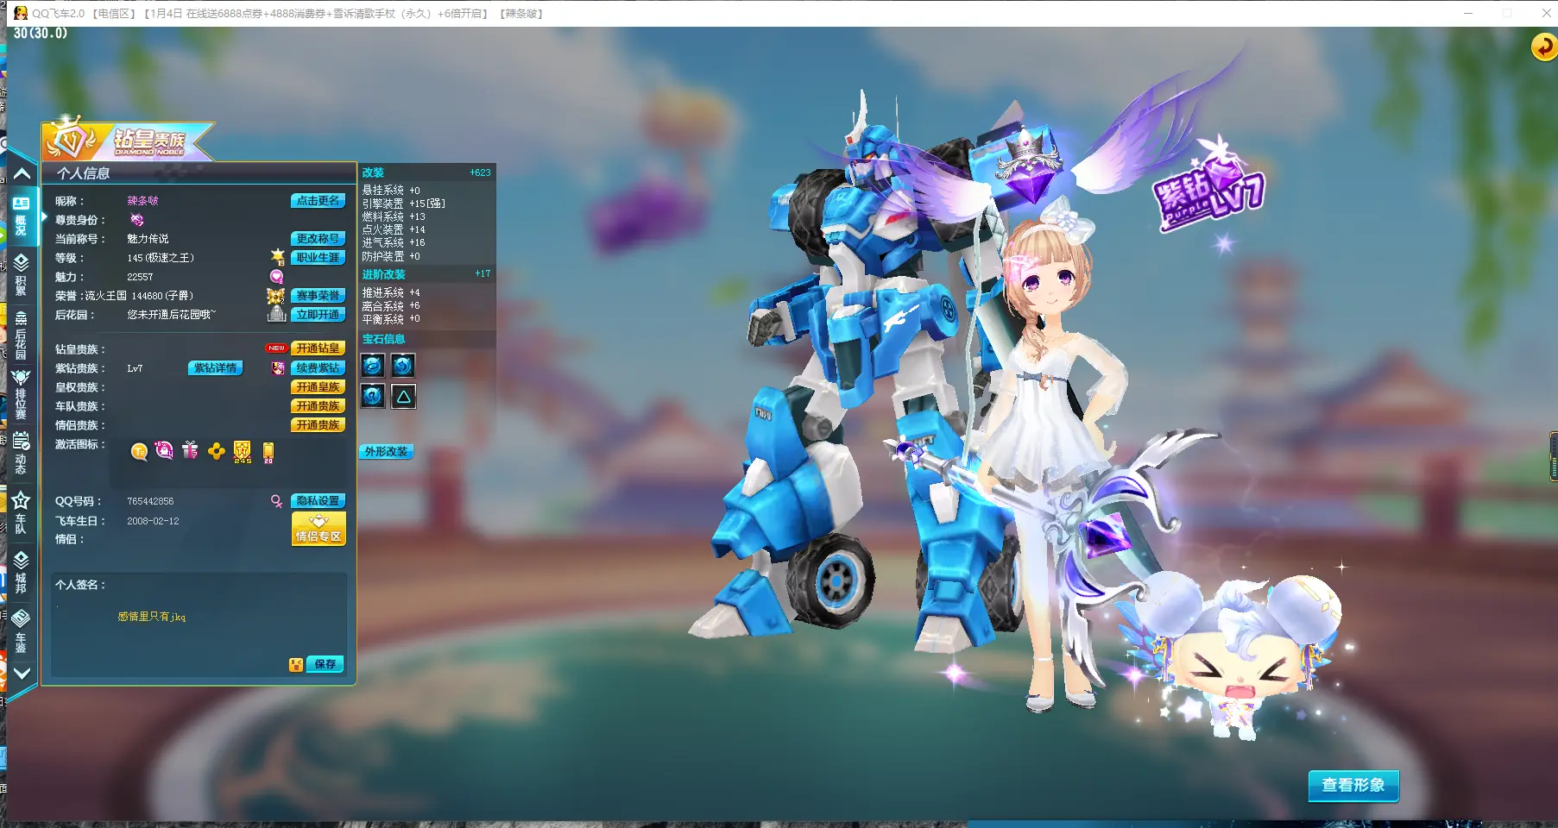Click the 引擎装置 +15[强] row
The height and width of the screenshot is (828, 1558).
pyautogui.click(x=404, y=204)
